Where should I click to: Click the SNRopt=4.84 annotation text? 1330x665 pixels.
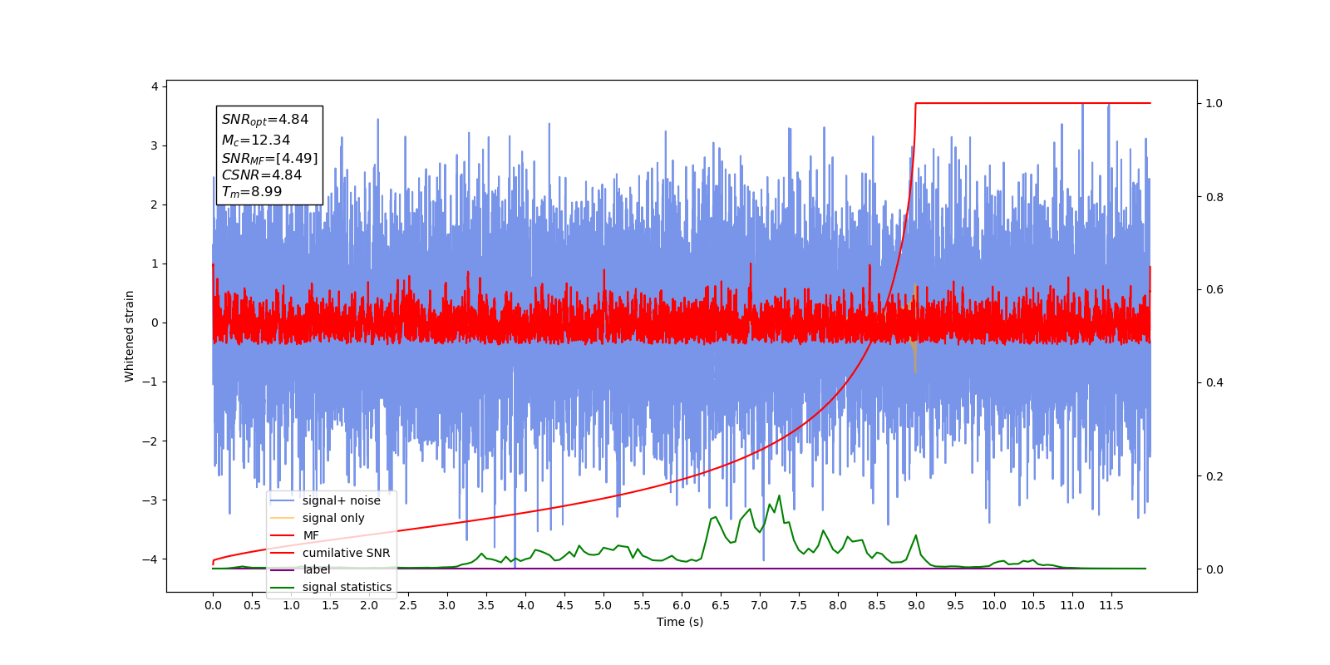pyautogui.click(x=265, y=120)
